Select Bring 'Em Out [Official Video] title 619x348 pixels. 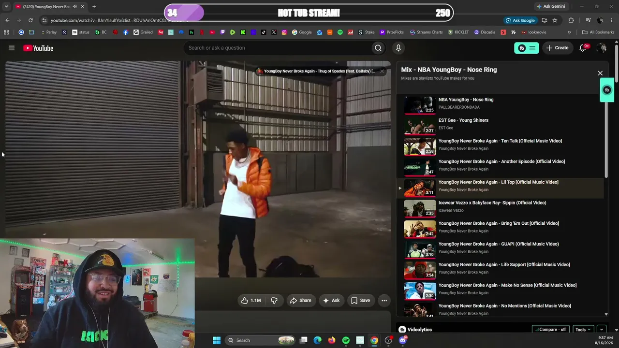[x=499, y=224]
